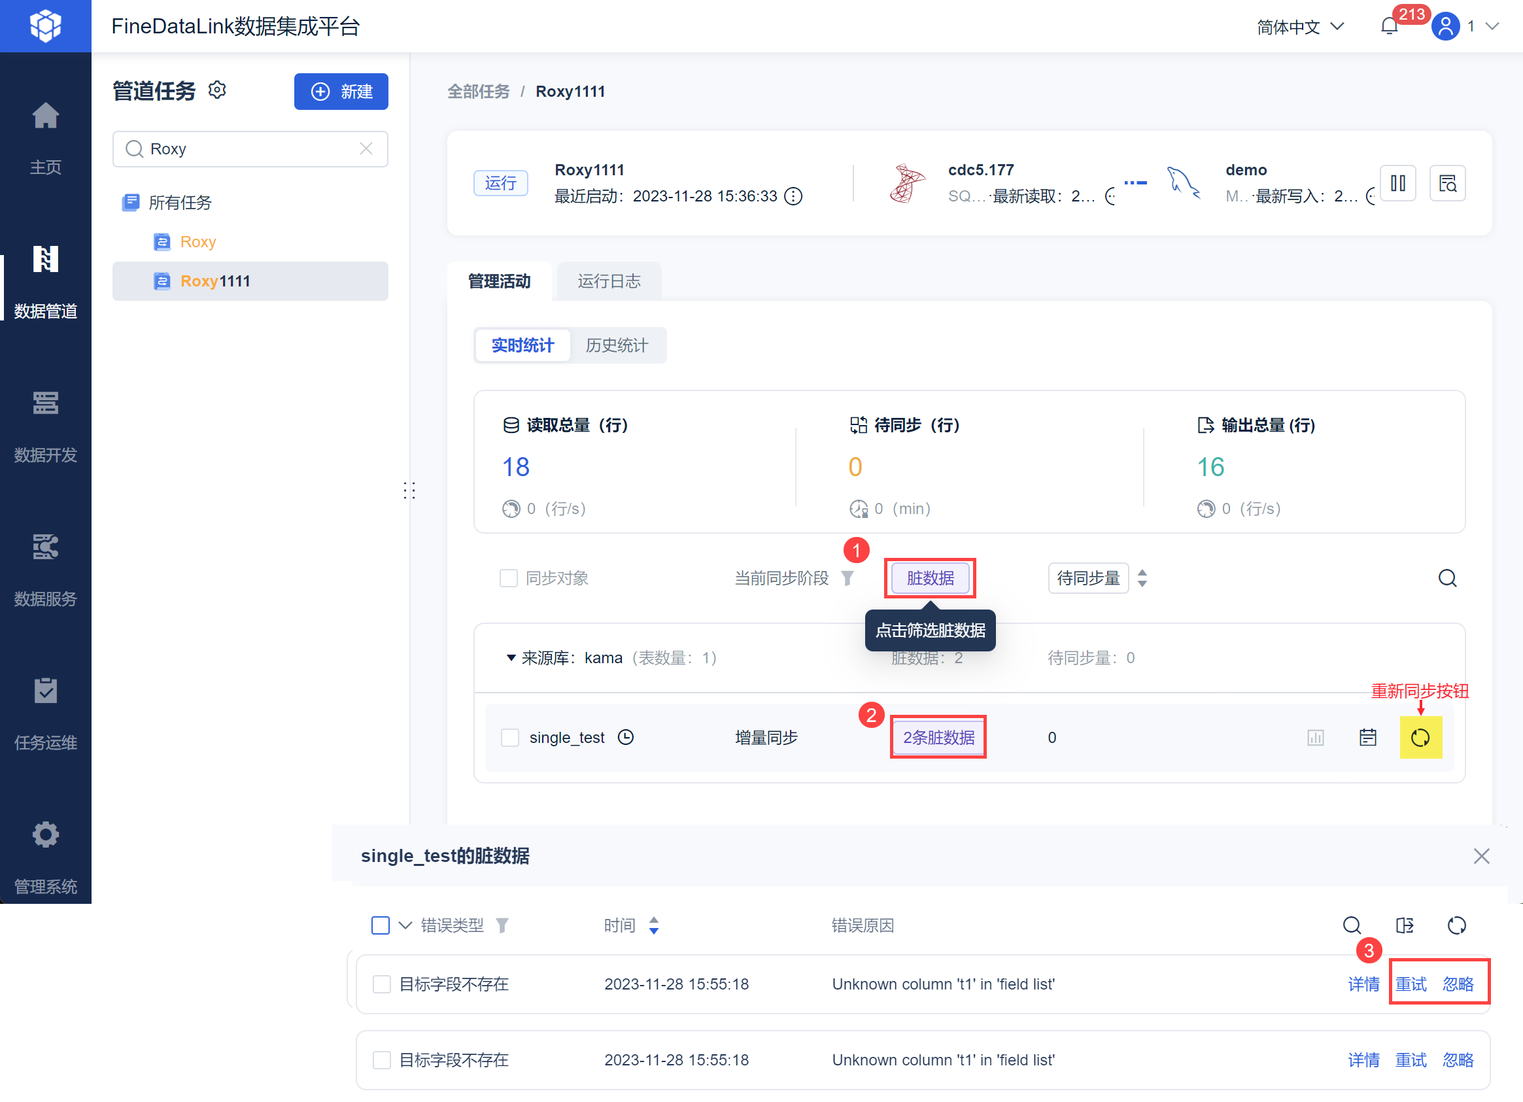Screen dimensions: 1523x1102
Task: Click 重试 on the first dirty data row
Action: (x=1410, y=984)
